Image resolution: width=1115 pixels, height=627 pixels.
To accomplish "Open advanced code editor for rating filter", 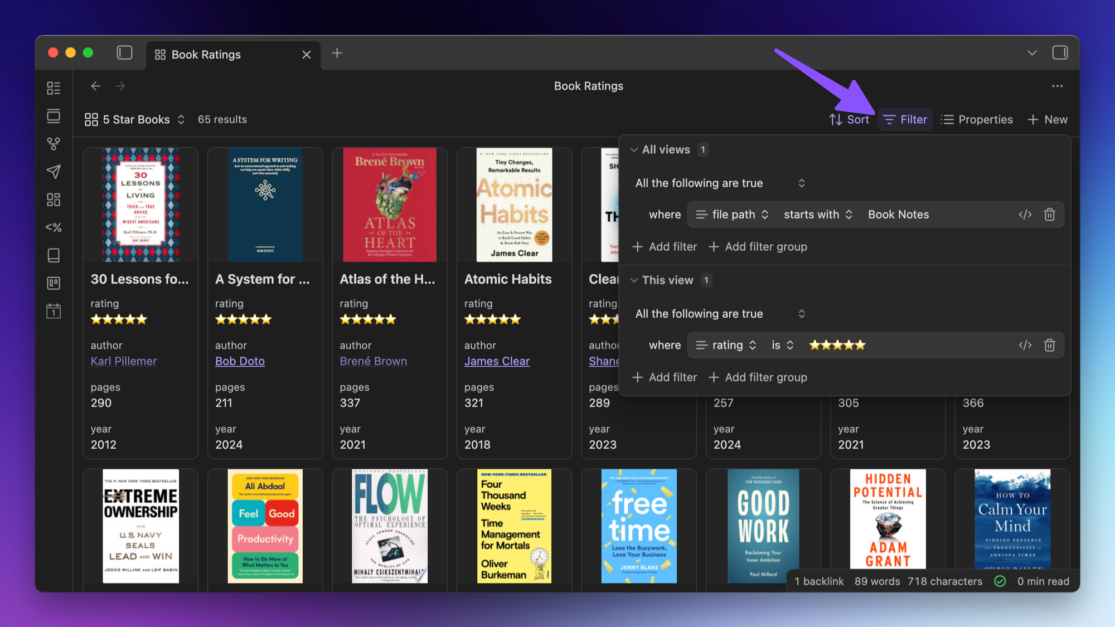I will pyautogui.click(x=1025, y=345).
